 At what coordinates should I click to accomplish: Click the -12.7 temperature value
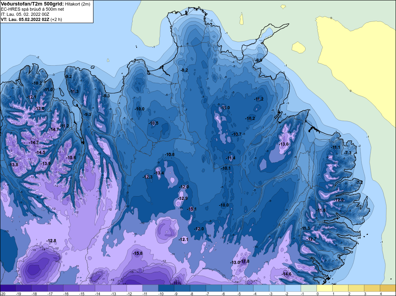(x=311, y=239)
